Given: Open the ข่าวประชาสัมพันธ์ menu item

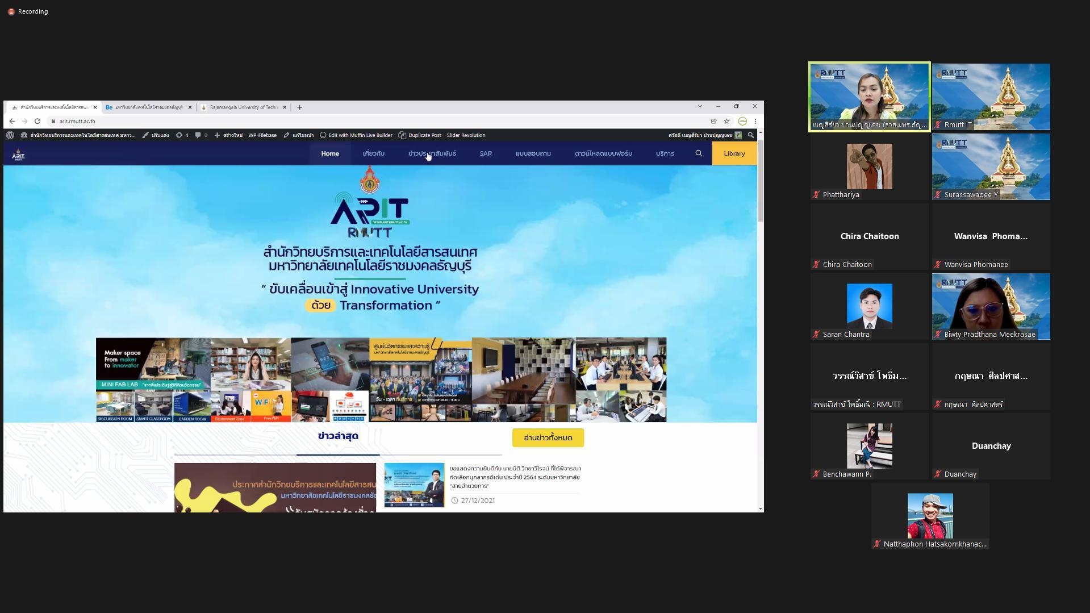Looking at the screenshot, I should click(x=432, y=153).
